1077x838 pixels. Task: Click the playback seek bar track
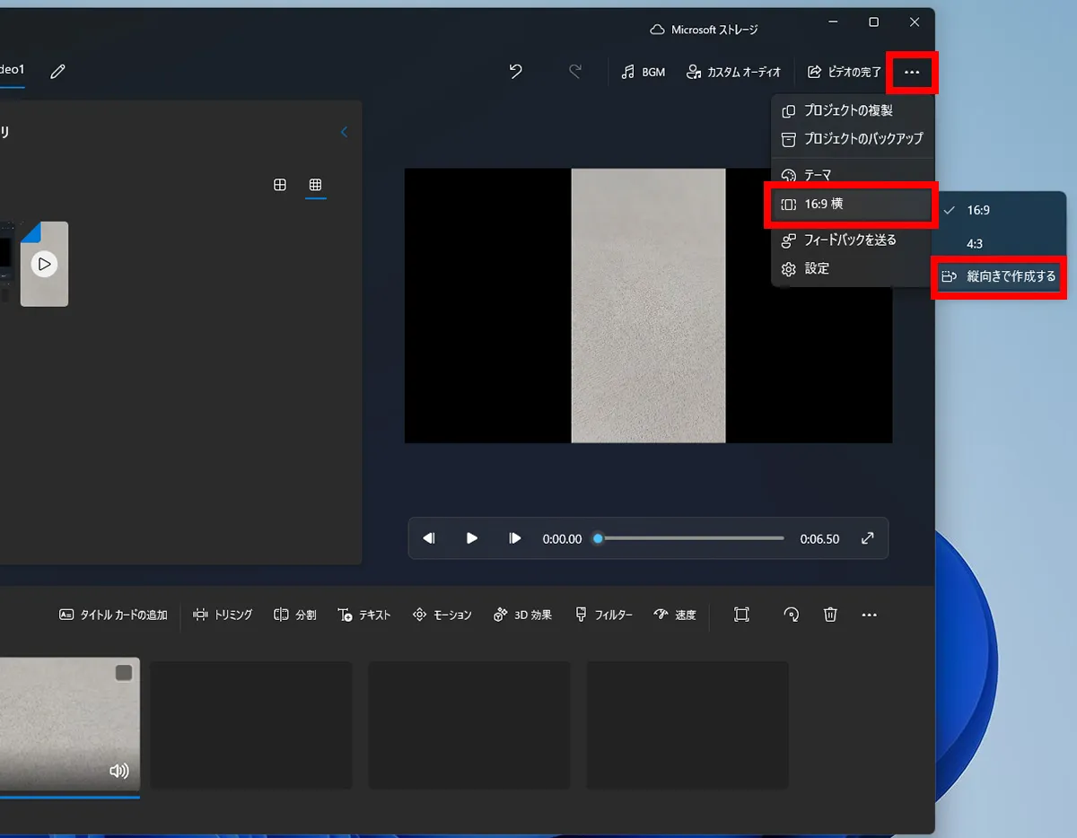click(x=691, y=538)
